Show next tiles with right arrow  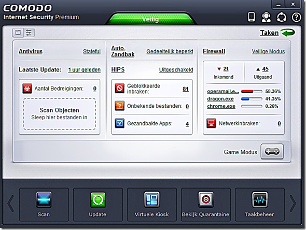pos(293,204)
